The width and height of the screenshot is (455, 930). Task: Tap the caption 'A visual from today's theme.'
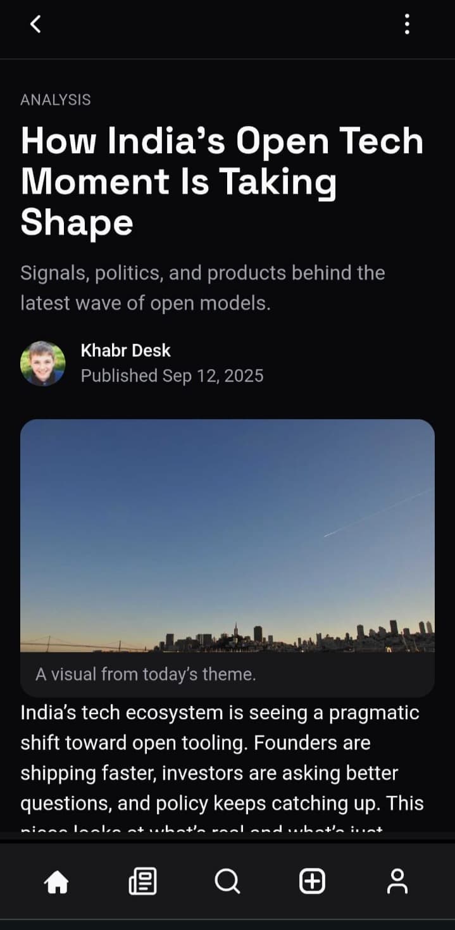click(146, 674)
